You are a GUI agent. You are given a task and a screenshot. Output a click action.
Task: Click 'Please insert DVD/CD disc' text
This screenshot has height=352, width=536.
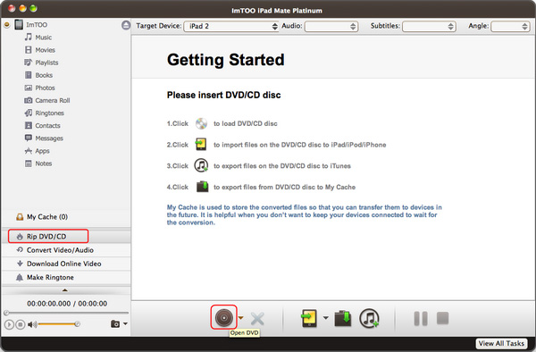pos(224,95)
